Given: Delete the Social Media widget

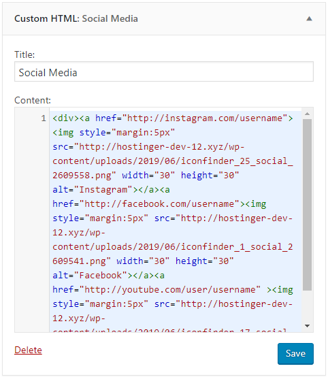Looking at the screenshot, I should tap(28, 350).
